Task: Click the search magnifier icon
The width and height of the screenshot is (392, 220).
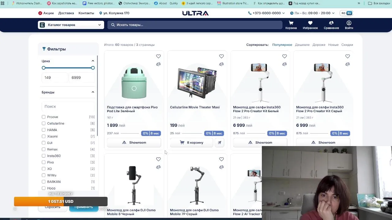Action: tap(113, 25)
